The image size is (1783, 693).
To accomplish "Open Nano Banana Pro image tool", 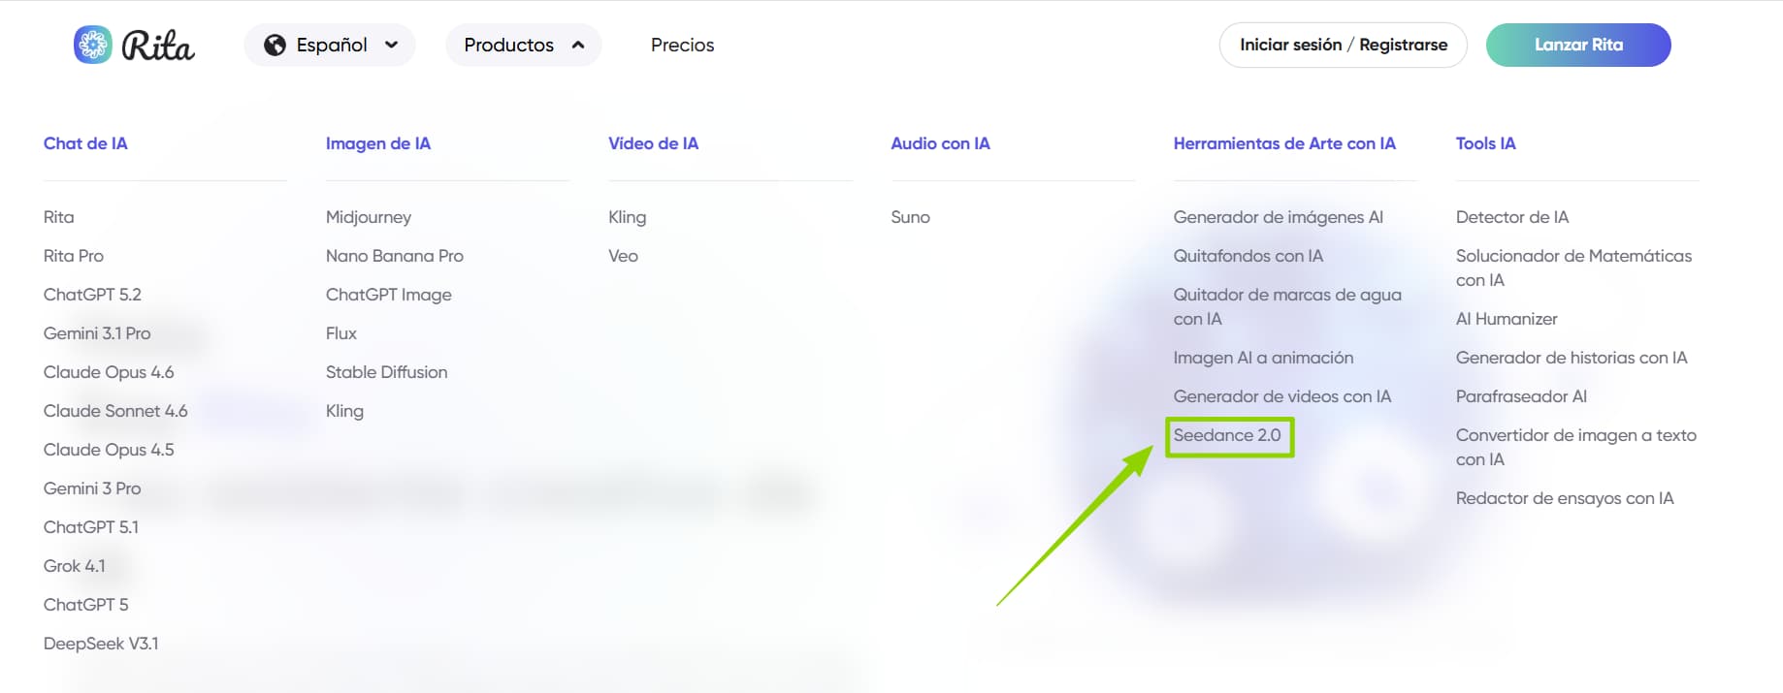I will (x=395, y=256).
